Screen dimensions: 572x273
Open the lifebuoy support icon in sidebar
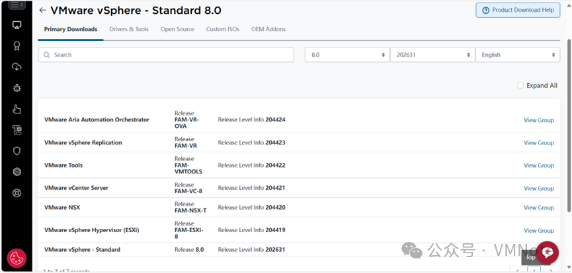[x=17, y=193]
